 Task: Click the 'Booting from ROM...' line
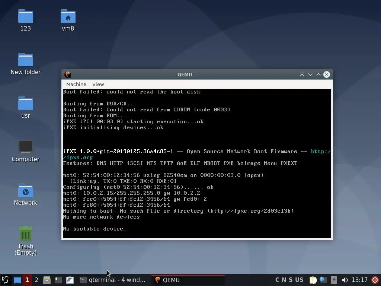(x=95, y=115)
